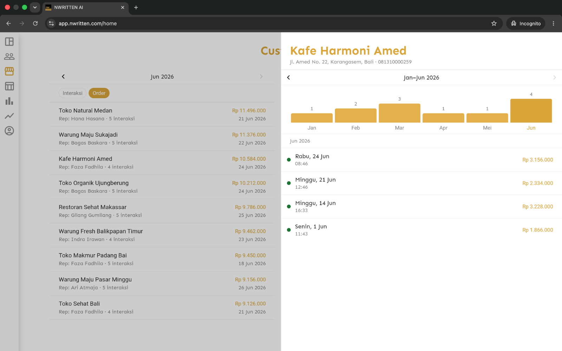Open order from Rabu, 24 Jun
This screenshot has width=562, height=351.
421,160
